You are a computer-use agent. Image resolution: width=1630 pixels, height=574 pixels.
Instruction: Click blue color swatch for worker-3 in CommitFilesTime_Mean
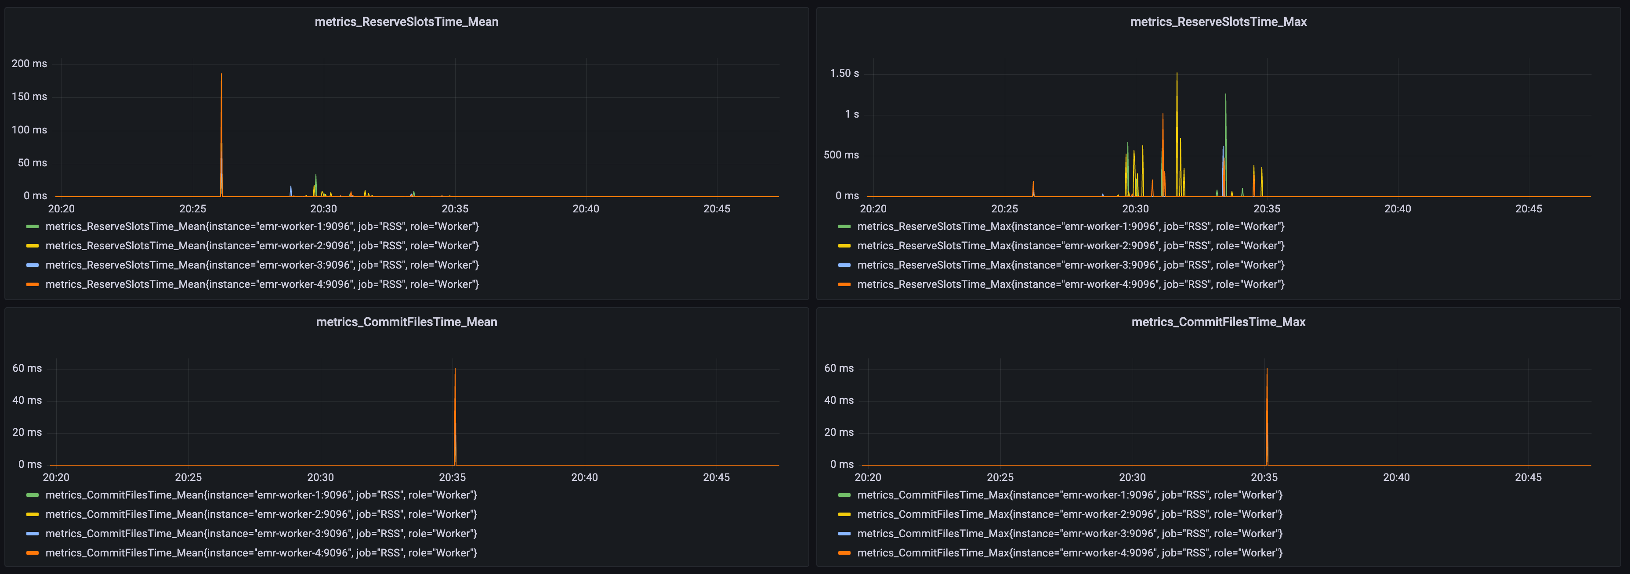click(32, 534)
